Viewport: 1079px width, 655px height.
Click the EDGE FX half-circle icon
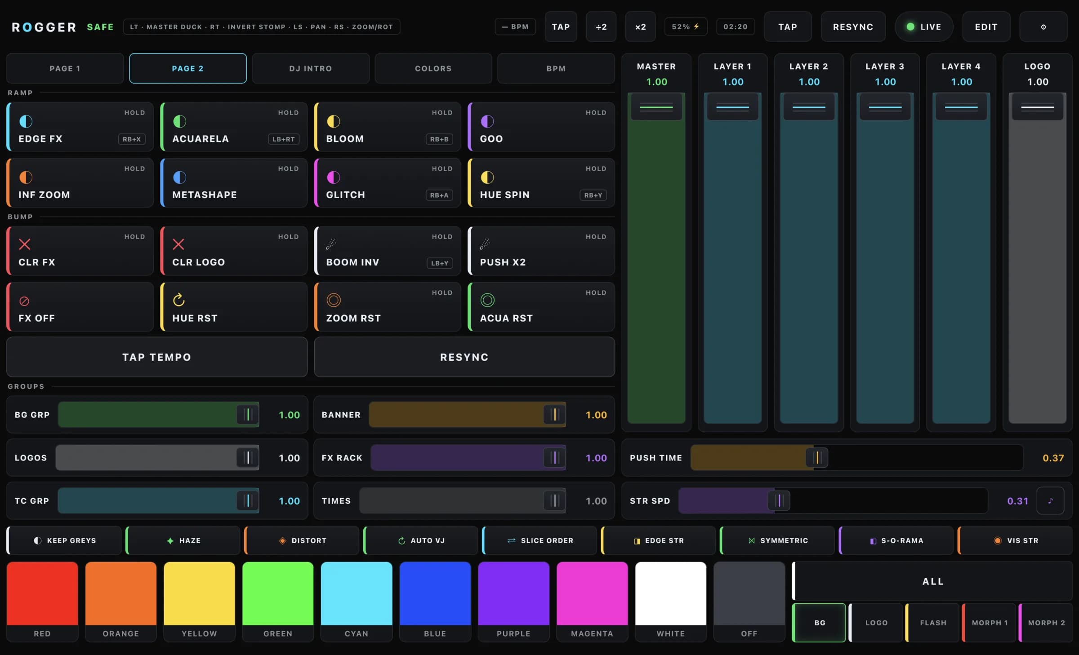[26, 121]
